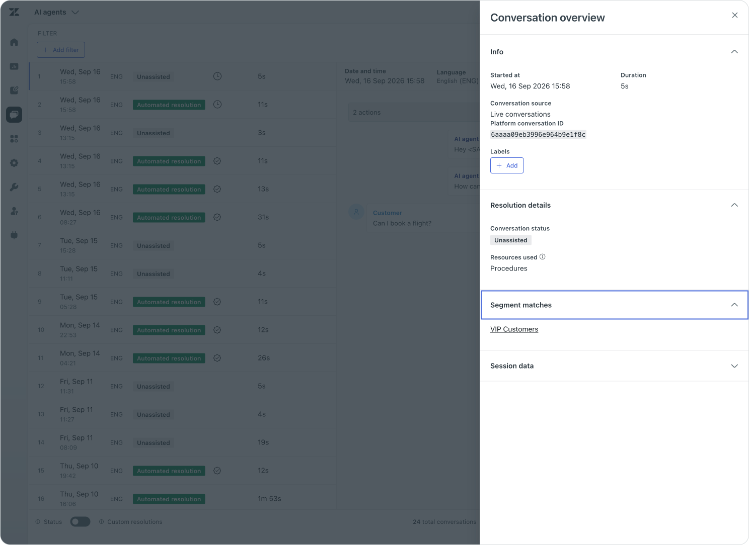Select conversation row Tue, Sep 15 15:28
Image resolution: width=749 pixels, height=545 pixels.
point(182,245)
